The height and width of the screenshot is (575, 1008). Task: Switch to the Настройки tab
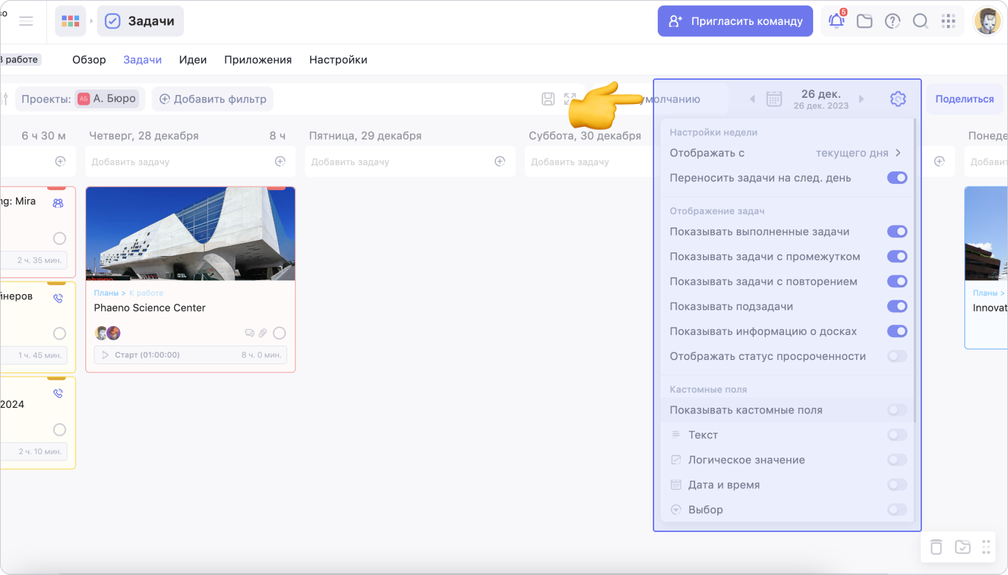pyautogui.click(x=338, y=60)
